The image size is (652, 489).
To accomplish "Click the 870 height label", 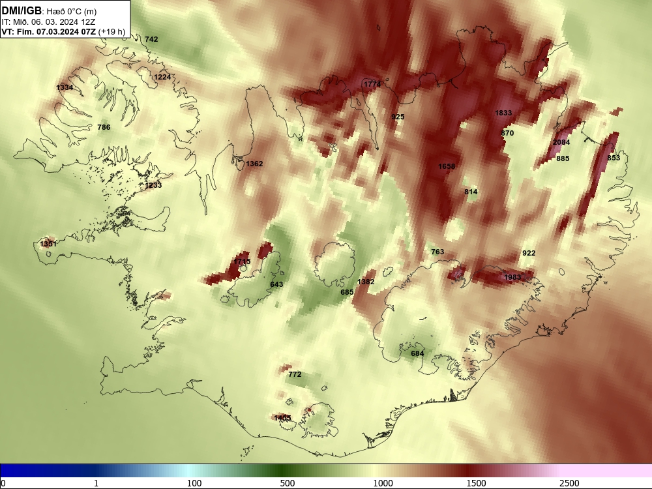I will click(508, 133).
